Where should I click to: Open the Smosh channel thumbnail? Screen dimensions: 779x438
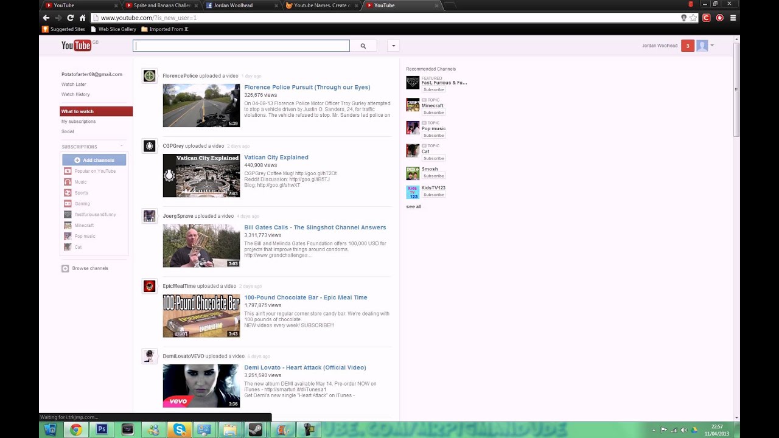point(413,173)
